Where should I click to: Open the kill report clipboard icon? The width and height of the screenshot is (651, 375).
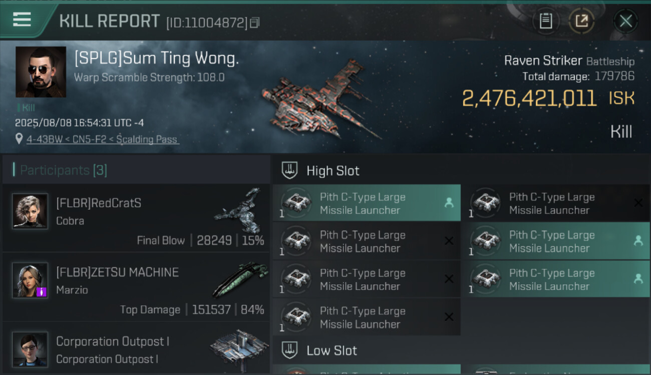click(546, 21)
